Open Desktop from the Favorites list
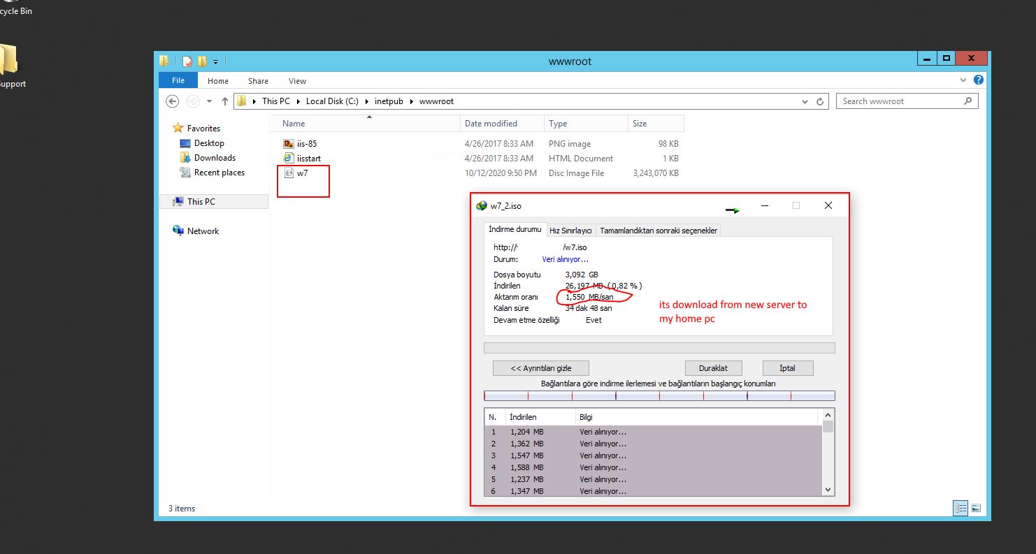 pos(209,143)
